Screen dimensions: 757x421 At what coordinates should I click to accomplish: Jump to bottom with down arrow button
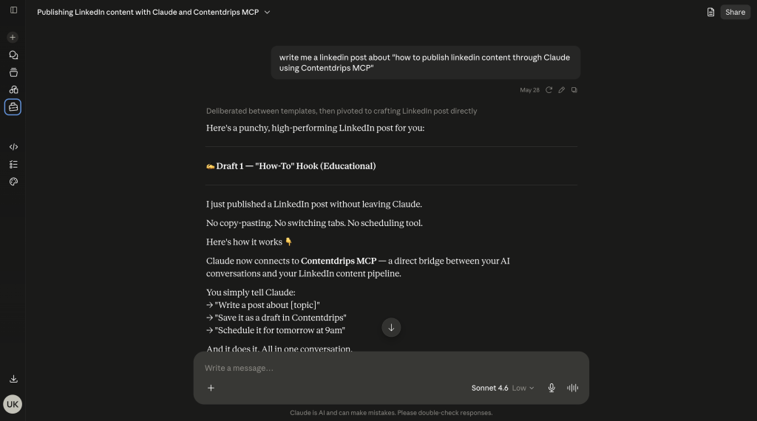click(391, 327)
